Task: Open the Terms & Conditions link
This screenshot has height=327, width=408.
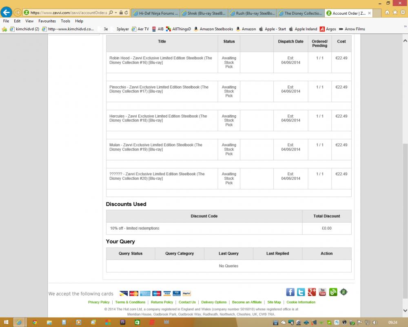Action: [x=130, y=302]
